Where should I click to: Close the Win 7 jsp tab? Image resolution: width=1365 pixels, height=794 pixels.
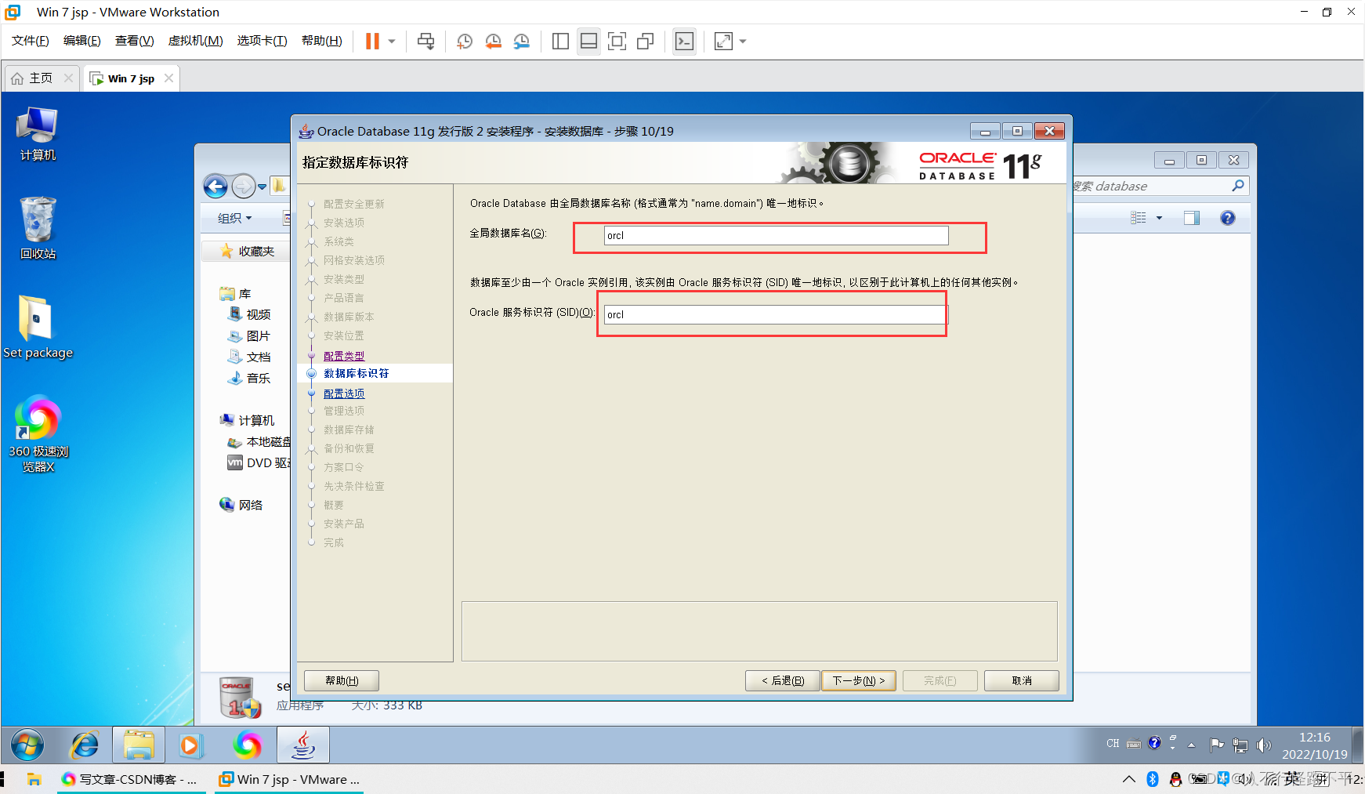click(x=168, y=78)
